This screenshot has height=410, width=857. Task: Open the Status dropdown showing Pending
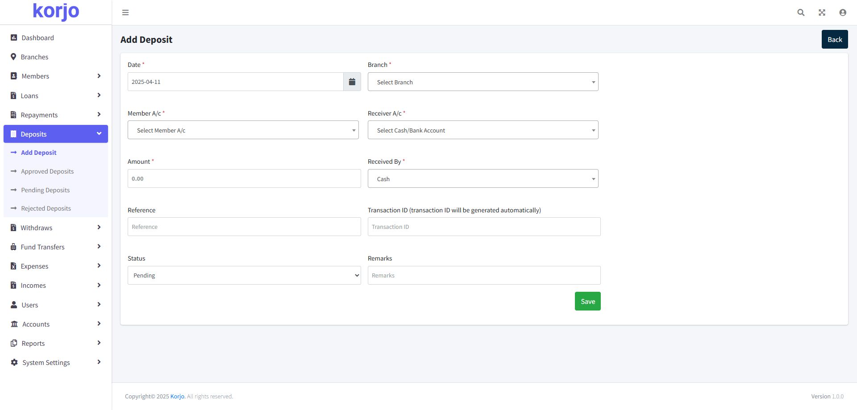244,275
